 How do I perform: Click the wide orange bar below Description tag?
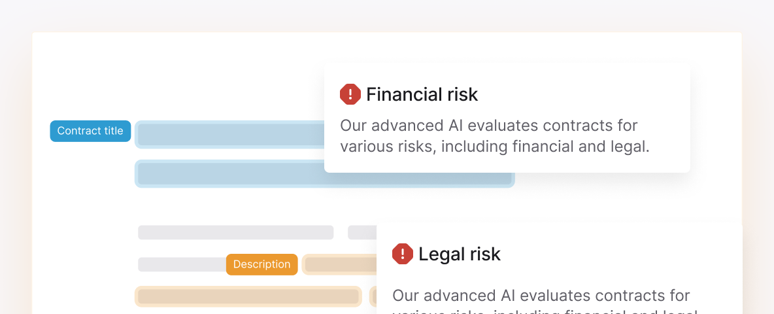248,296
